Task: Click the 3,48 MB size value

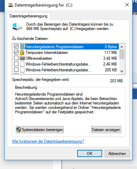Action: click(110, 58)
